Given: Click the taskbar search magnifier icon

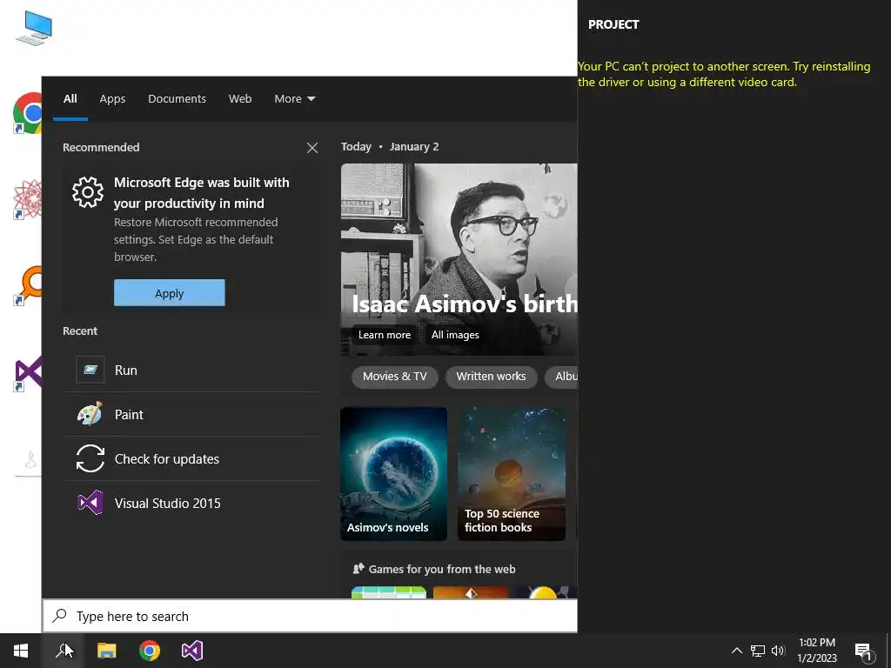Looking at the screenshot, I should click(63, 651).
